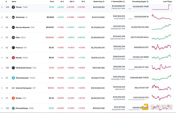176x113 pixels.
Task: Click Render's circulating supply progress bar
Action: (138, 59)
